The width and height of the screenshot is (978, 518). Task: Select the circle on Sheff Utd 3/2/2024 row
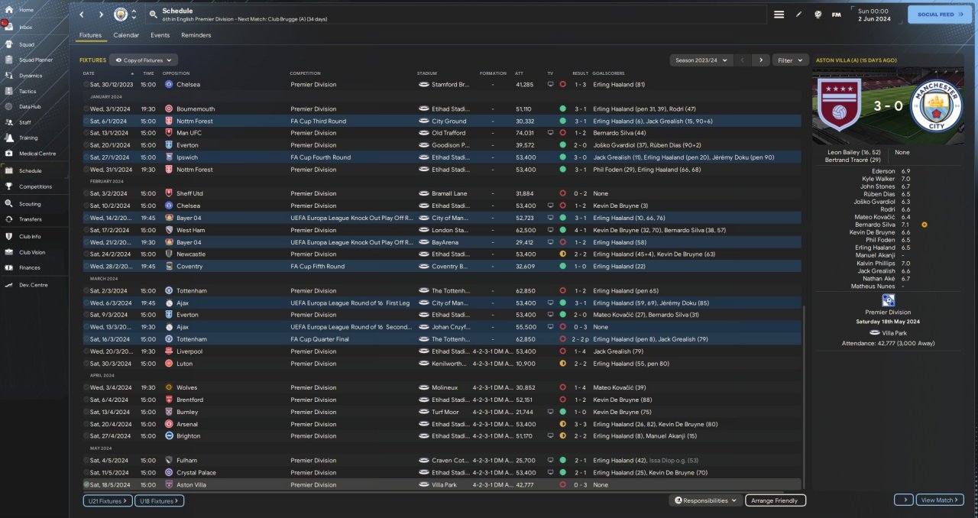(86, 193)
